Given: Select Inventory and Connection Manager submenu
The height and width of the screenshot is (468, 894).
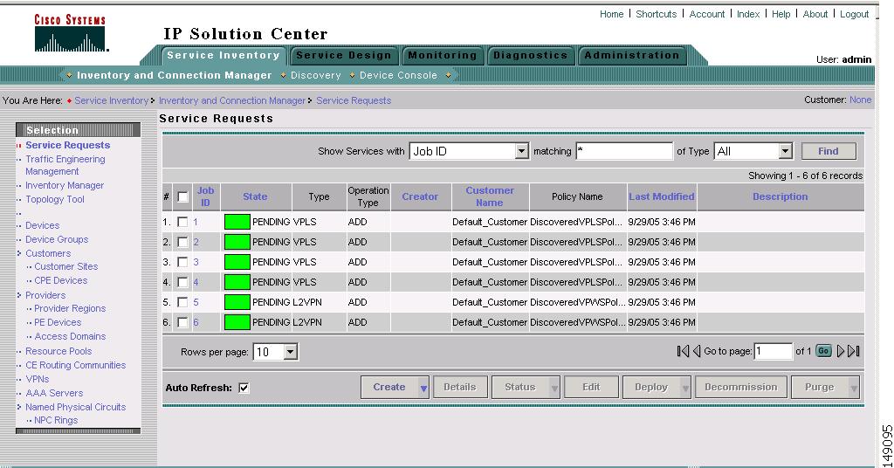Looking at the screenshot, I should pos(174,75).
